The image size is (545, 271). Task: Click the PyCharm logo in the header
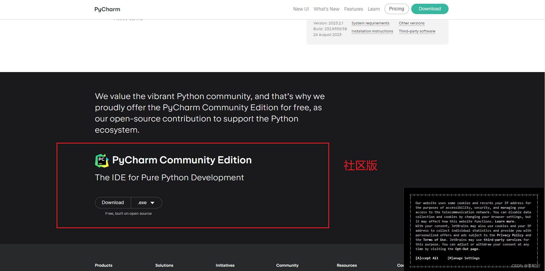point(107,9)
